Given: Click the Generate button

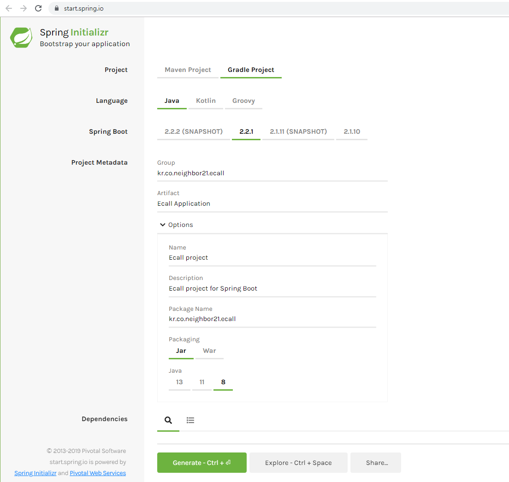Looking at the screenshot, I should (201, 463).
